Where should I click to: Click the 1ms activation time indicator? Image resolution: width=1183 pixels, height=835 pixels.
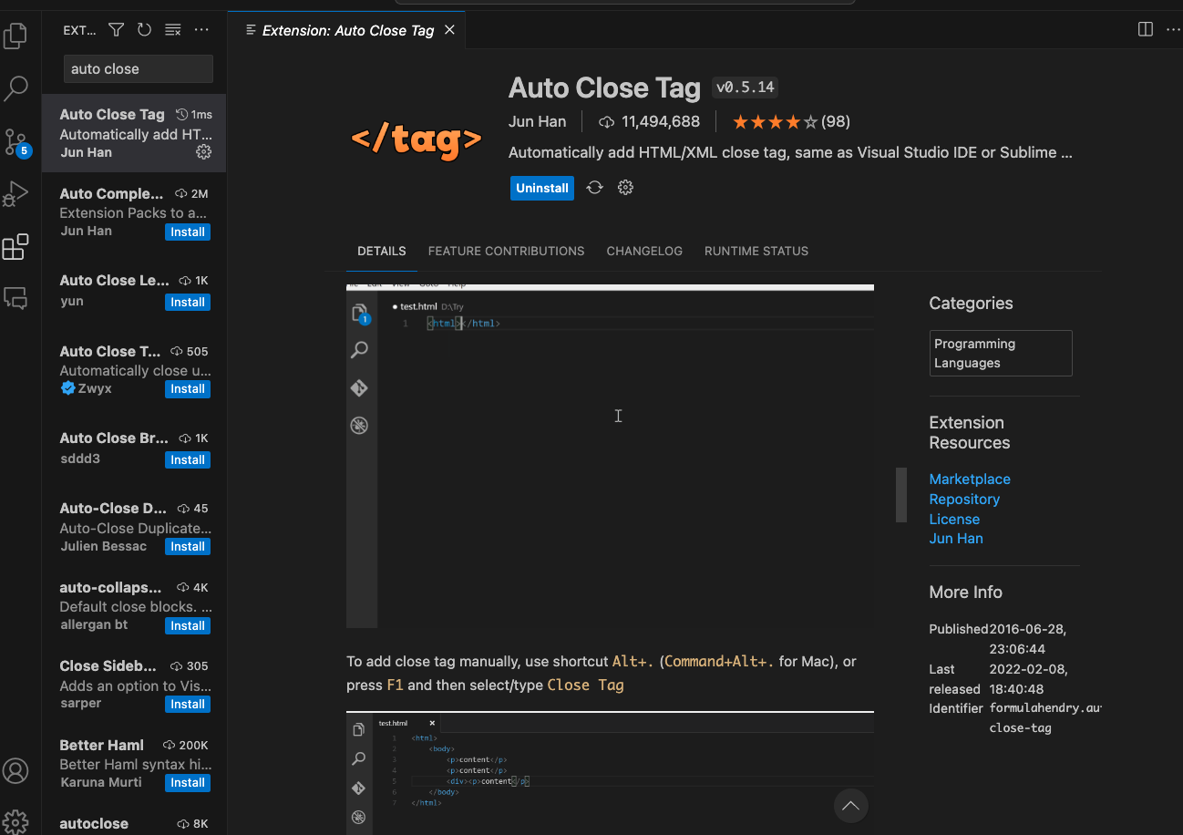[194, 114]
